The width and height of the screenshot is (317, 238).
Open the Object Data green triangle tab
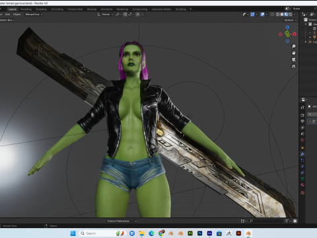point(302,178)
